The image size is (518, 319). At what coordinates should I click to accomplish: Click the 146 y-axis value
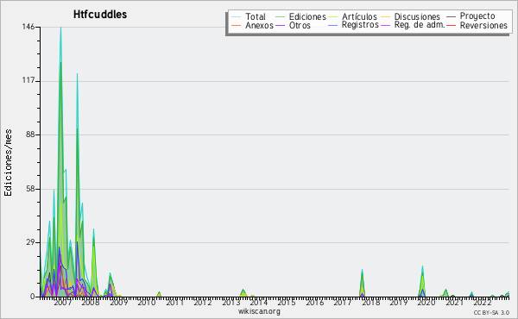pyautogui.click(x=28, y=27)
